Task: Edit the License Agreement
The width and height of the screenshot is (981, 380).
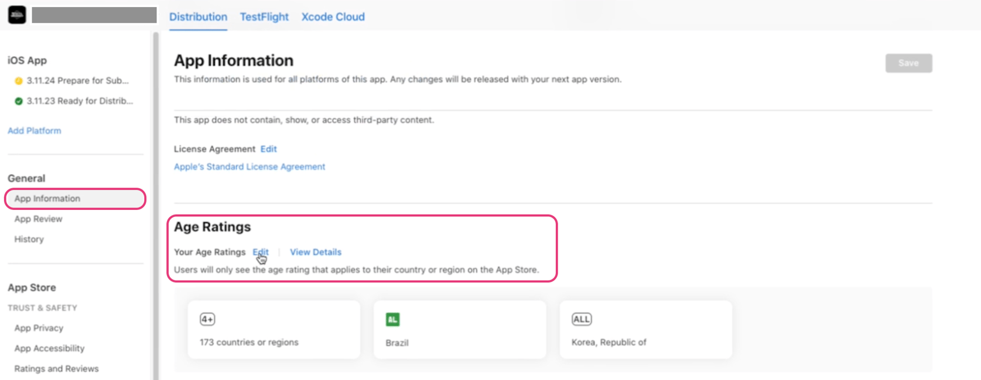Action: tap(269, 149)
